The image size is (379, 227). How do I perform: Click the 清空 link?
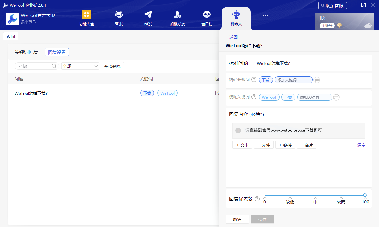click(361, 145)
